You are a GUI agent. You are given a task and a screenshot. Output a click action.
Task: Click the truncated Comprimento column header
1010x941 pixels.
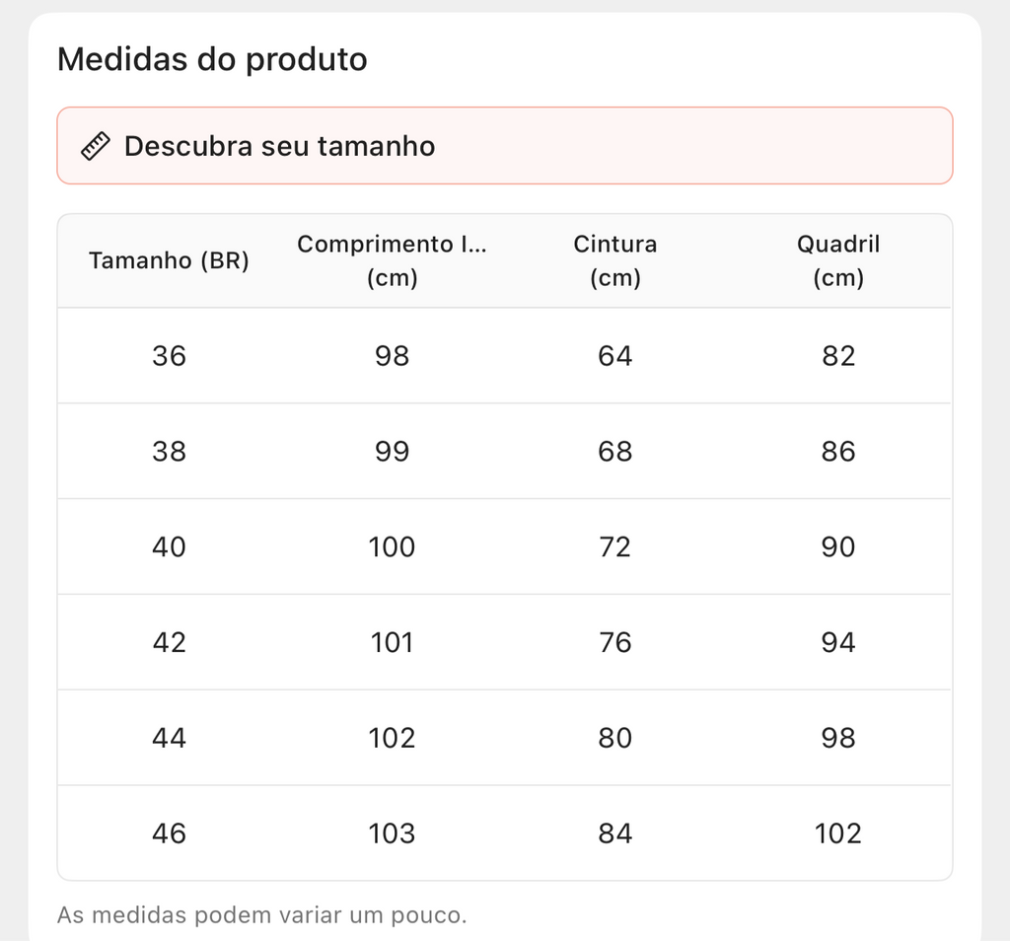[392, 260]
